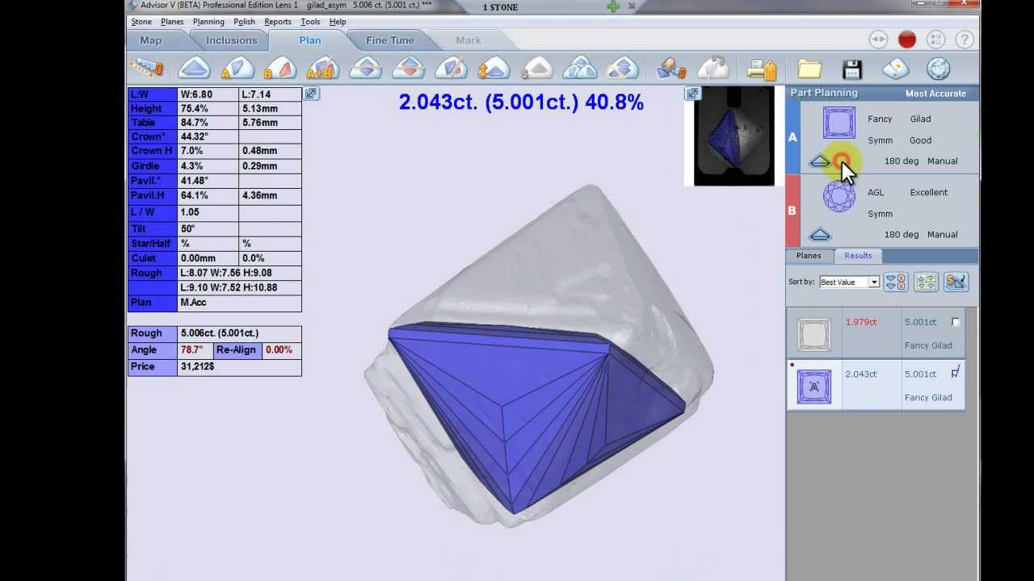Click the Most Accurate label
Screen dimensions: 1034x581
point(935,94)
